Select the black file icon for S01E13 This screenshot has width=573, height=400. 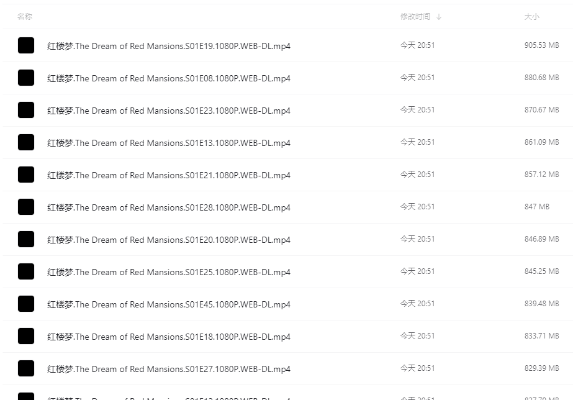(x=26, y=142)
